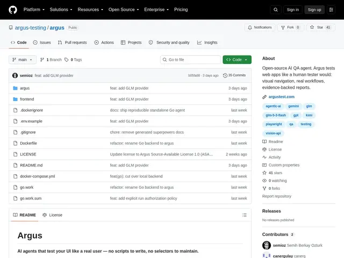Focus the Go to file search field

(x=190, y=60)
